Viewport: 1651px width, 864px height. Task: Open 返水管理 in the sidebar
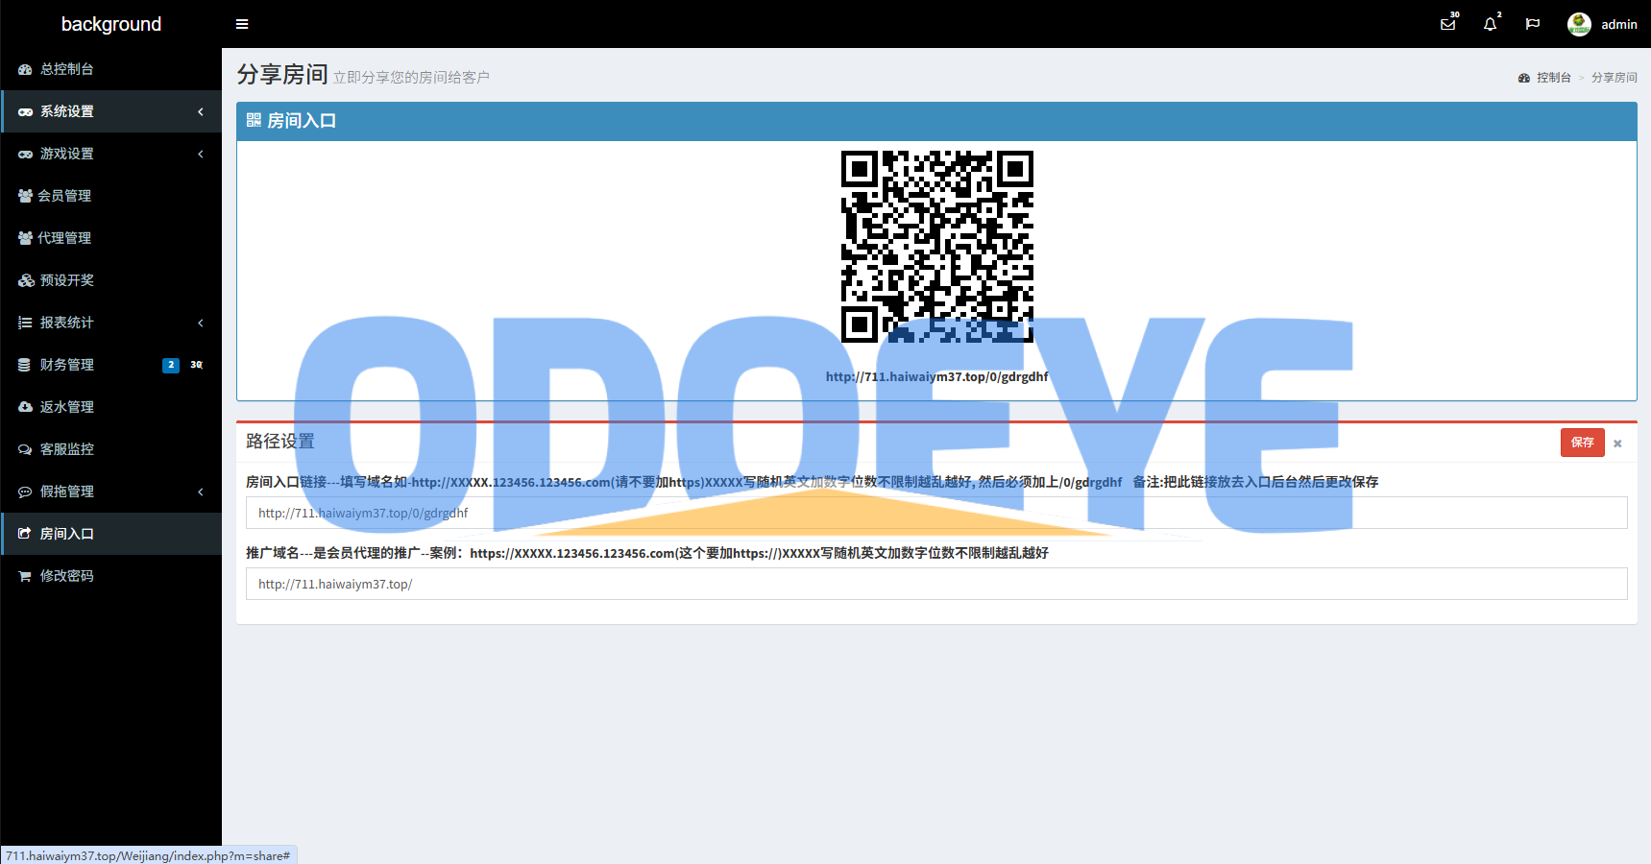point(111,407)
